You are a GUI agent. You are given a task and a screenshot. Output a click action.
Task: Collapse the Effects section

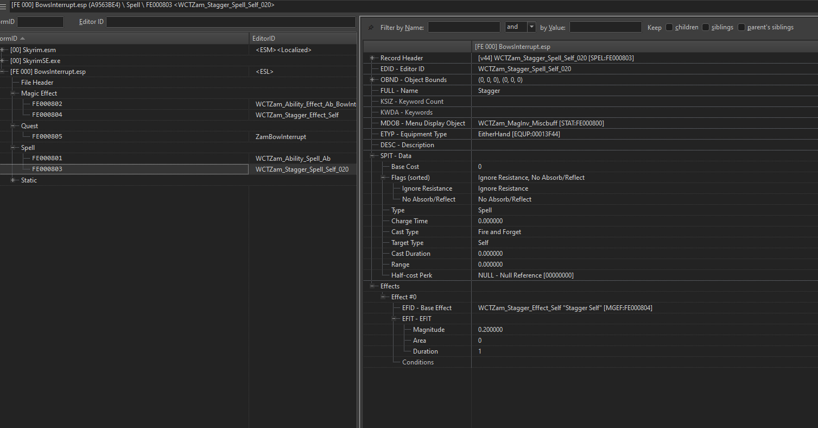pos(372,286)
